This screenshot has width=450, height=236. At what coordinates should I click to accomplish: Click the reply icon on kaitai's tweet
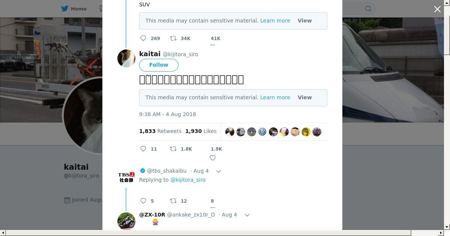[x=143, y=149]
